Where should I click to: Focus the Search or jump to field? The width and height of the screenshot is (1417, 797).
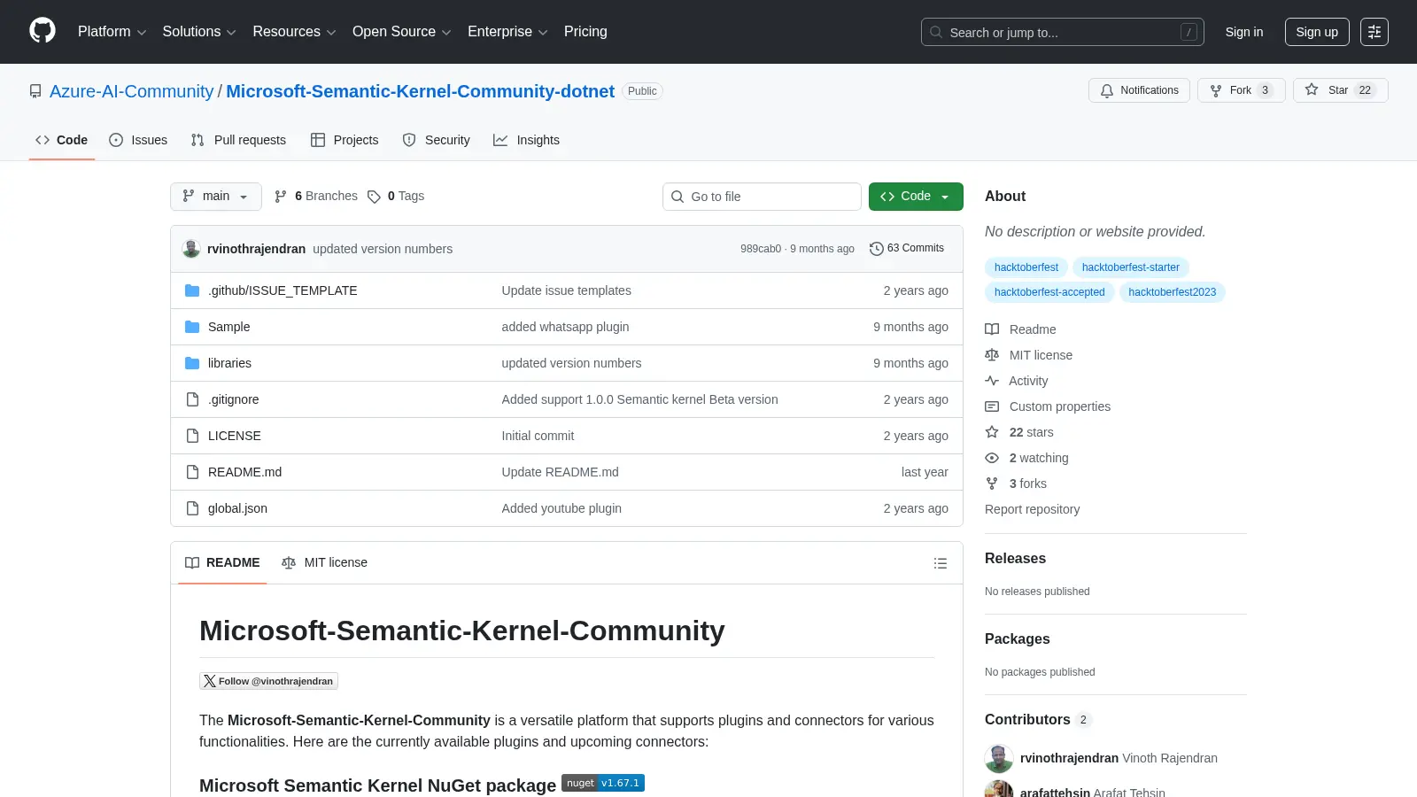1062,32
